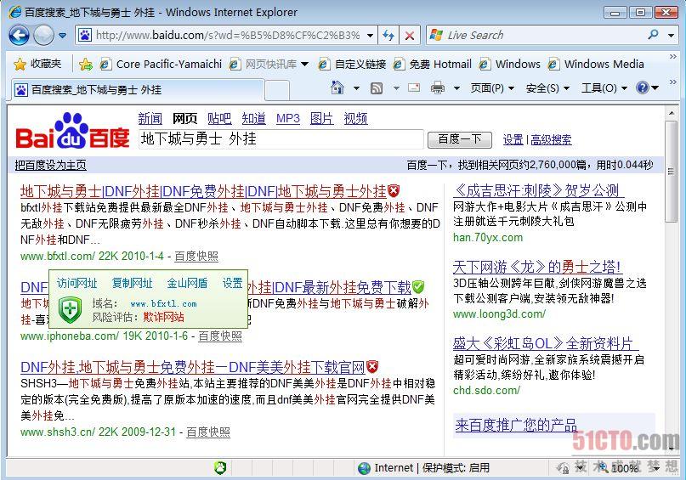Viewport: 686px width, 480px height.
Task: Click the add to favorites bar icon
Action: pos(86,65)
